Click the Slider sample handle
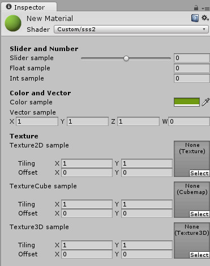210x266 pixels. [126, 58]
